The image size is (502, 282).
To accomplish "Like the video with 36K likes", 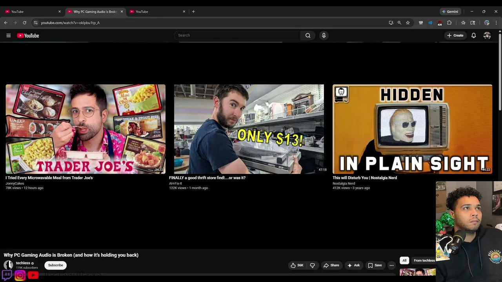I will point(297,265).
